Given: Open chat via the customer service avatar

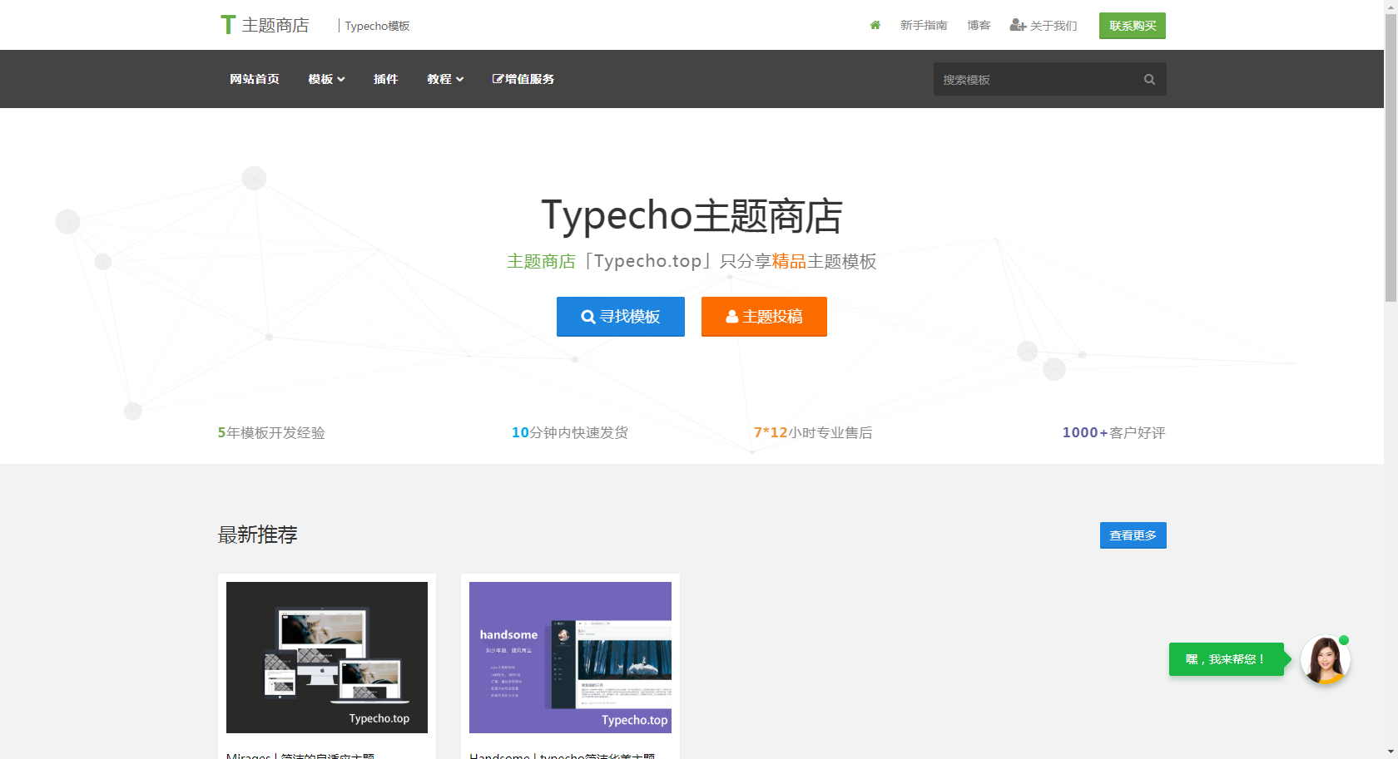Looking at the screenshot, I should point(1326,658).
